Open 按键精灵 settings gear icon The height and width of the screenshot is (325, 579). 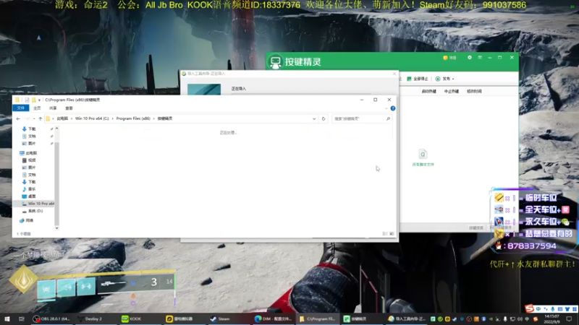470,58
